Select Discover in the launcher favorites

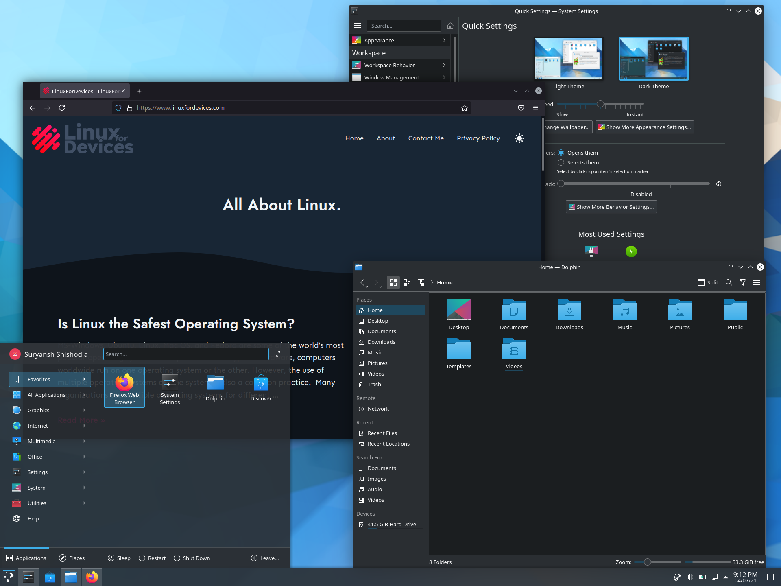point(261,387)
